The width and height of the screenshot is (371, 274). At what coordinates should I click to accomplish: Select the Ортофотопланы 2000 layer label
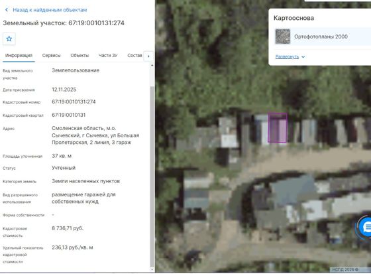[x=321, y=36]
